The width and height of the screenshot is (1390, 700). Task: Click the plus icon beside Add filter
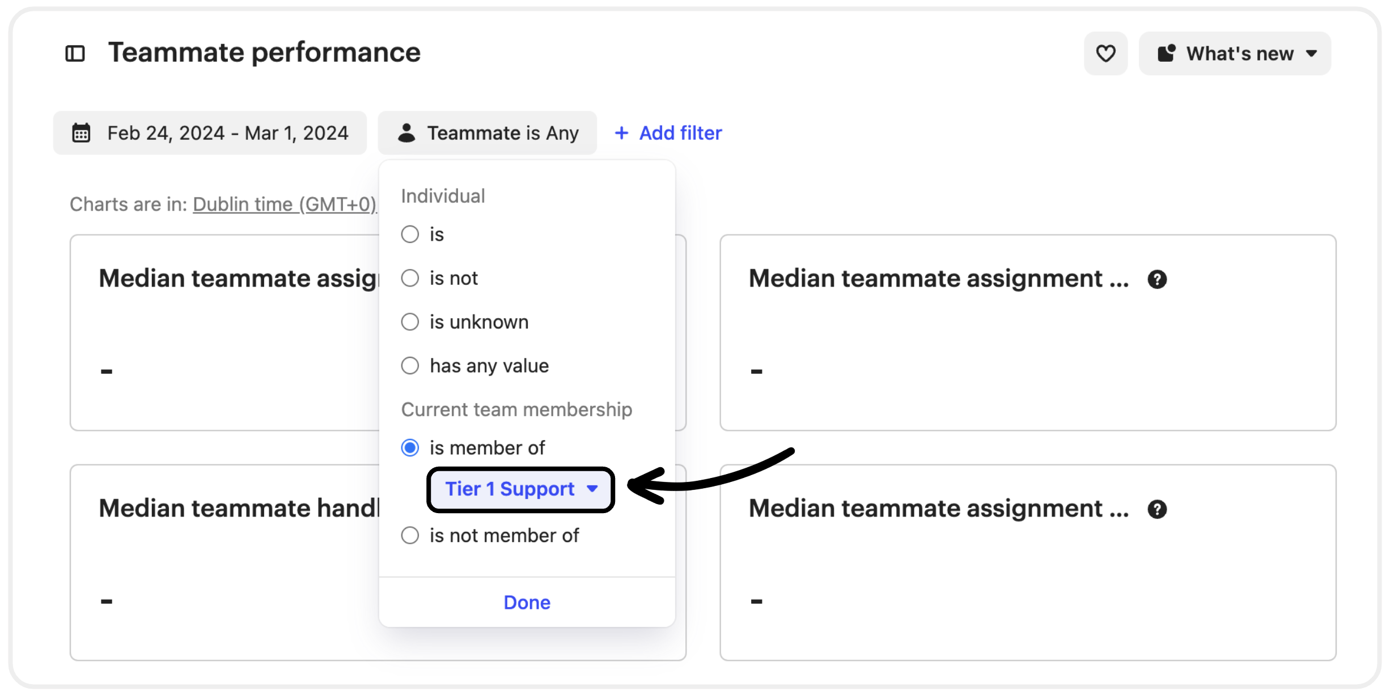[621, 133]
